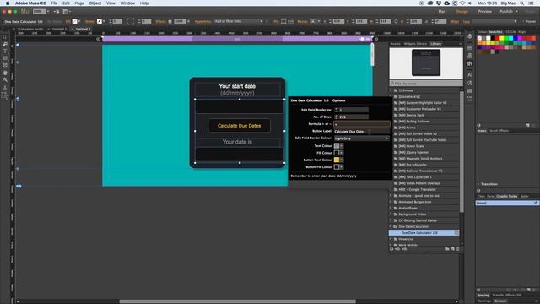Open the Apple menu
The height and width of the screenshot is (304, 540).
[x=8, y=3]
